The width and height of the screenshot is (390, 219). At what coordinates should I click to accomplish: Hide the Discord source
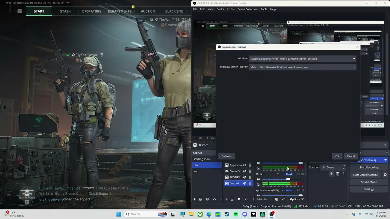pos(245,183)
